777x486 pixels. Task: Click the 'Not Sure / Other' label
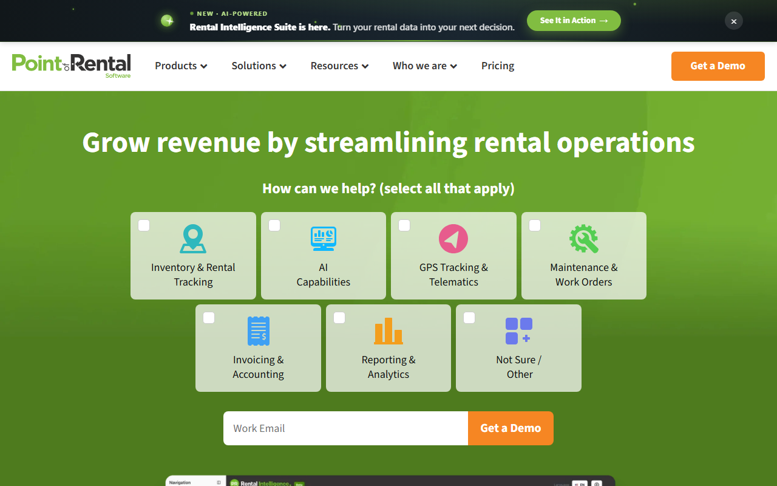click(x=519, y=367)
